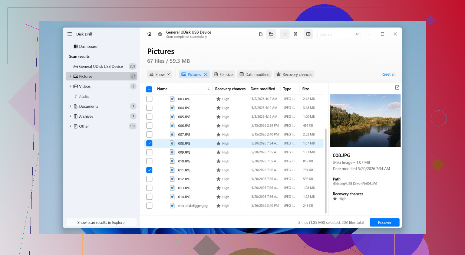Click the trav-diskdigger.jpg file icon

tap(172, 206)
